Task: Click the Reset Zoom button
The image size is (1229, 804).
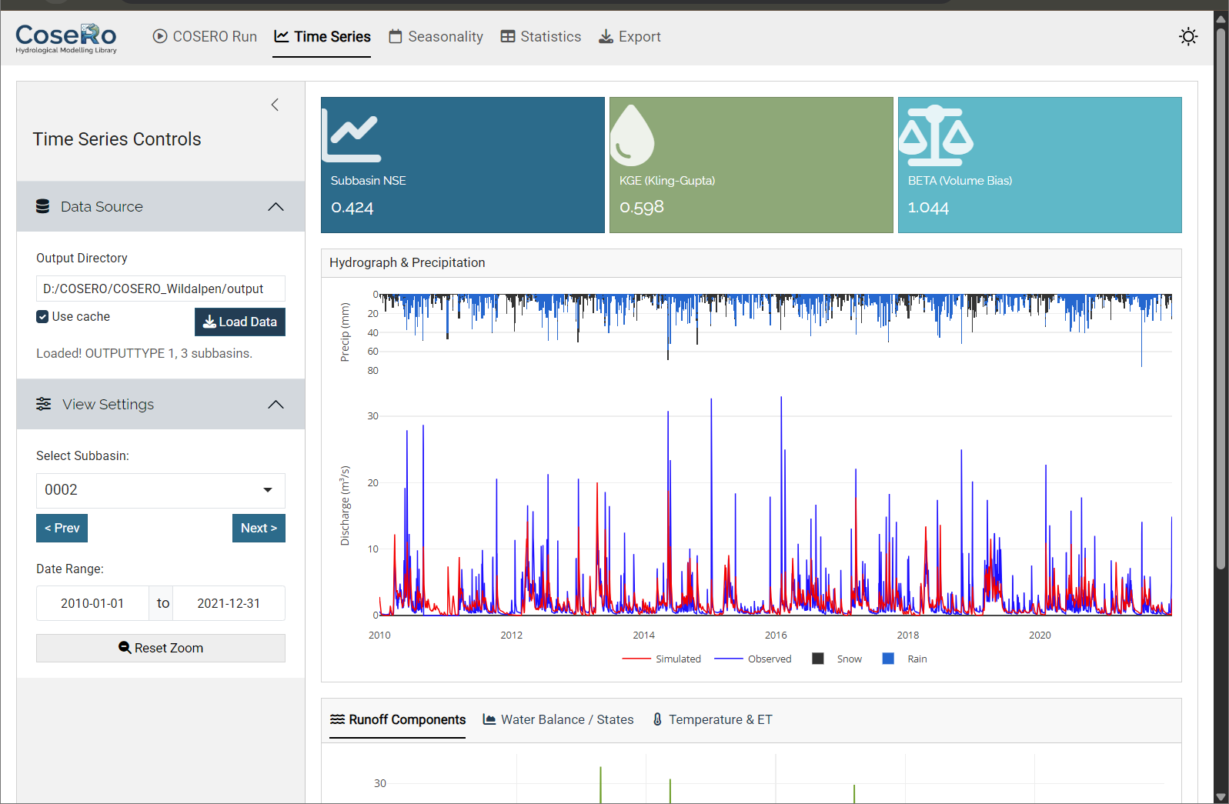Action: (x=160, y=649)
